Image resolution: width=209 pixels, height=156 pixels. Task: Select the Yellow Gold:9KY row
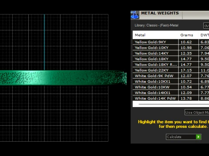click(171, 42)
